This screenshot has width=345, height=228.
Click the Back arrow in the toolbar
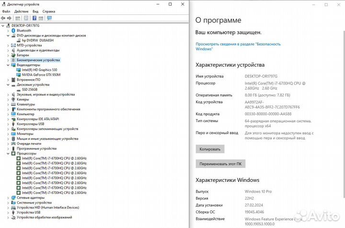point(4,18)
